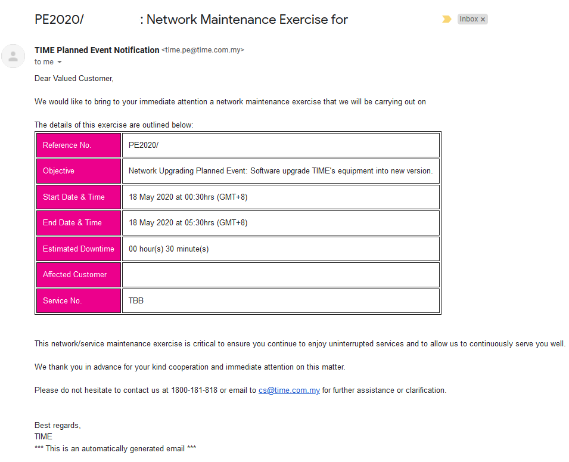Image resolution: width=569 pixels, height=462 pixels.
Task: Click the pink Reference No. header cell
Action: (79, 145)
